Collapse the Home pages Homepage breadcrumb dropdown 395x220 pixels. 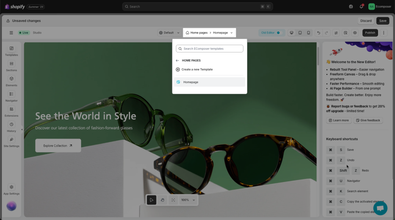209,33
